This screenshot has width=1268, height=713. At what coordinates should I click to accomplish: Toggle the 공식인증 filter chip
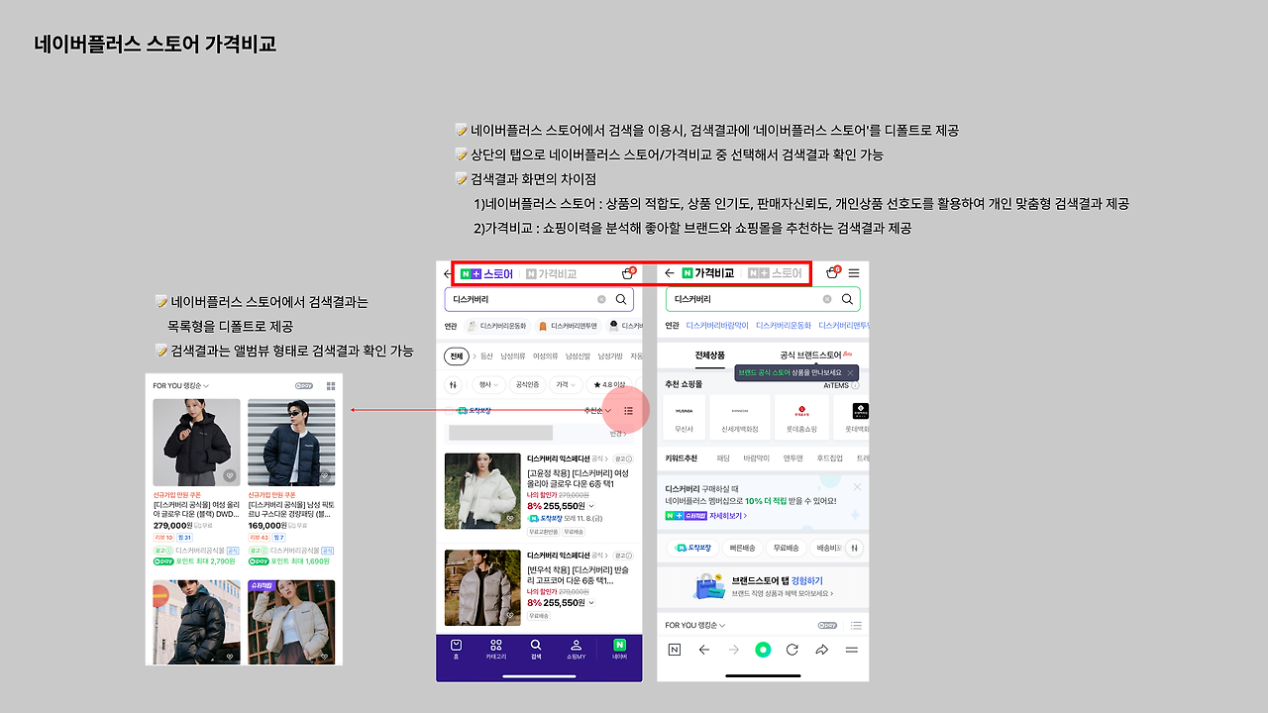click(x=527, y=384)
